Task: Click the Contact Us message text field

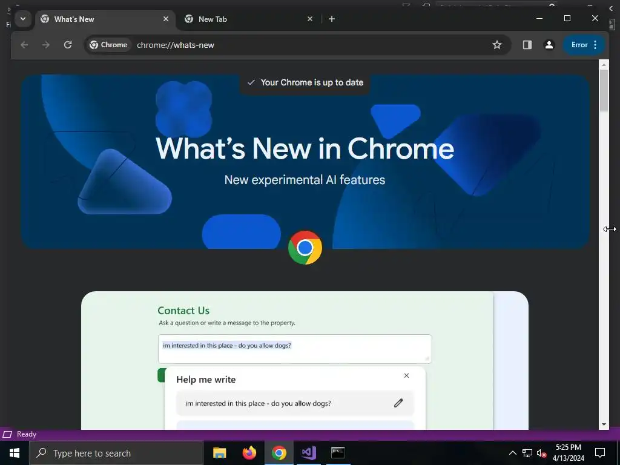Action: click(x=295, y=349)
